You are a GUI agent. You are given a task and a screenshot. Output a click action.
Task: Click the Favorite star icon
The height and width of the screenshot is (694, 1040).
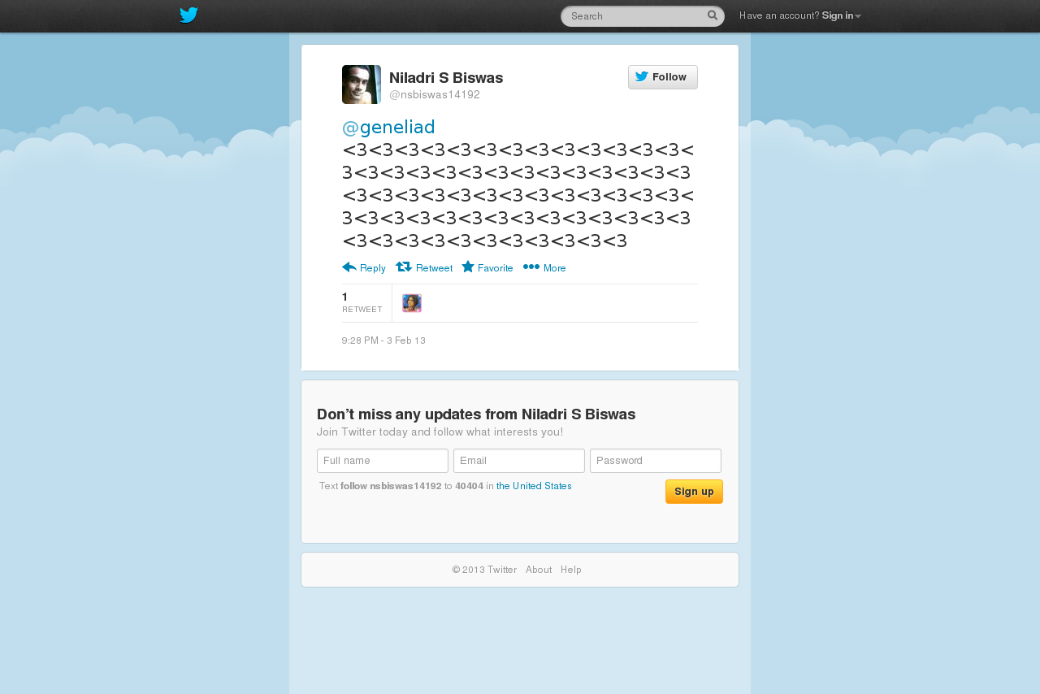pos(468,267)
